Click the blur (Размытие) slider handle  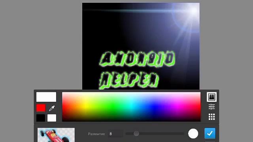click(x=136, y=133)
